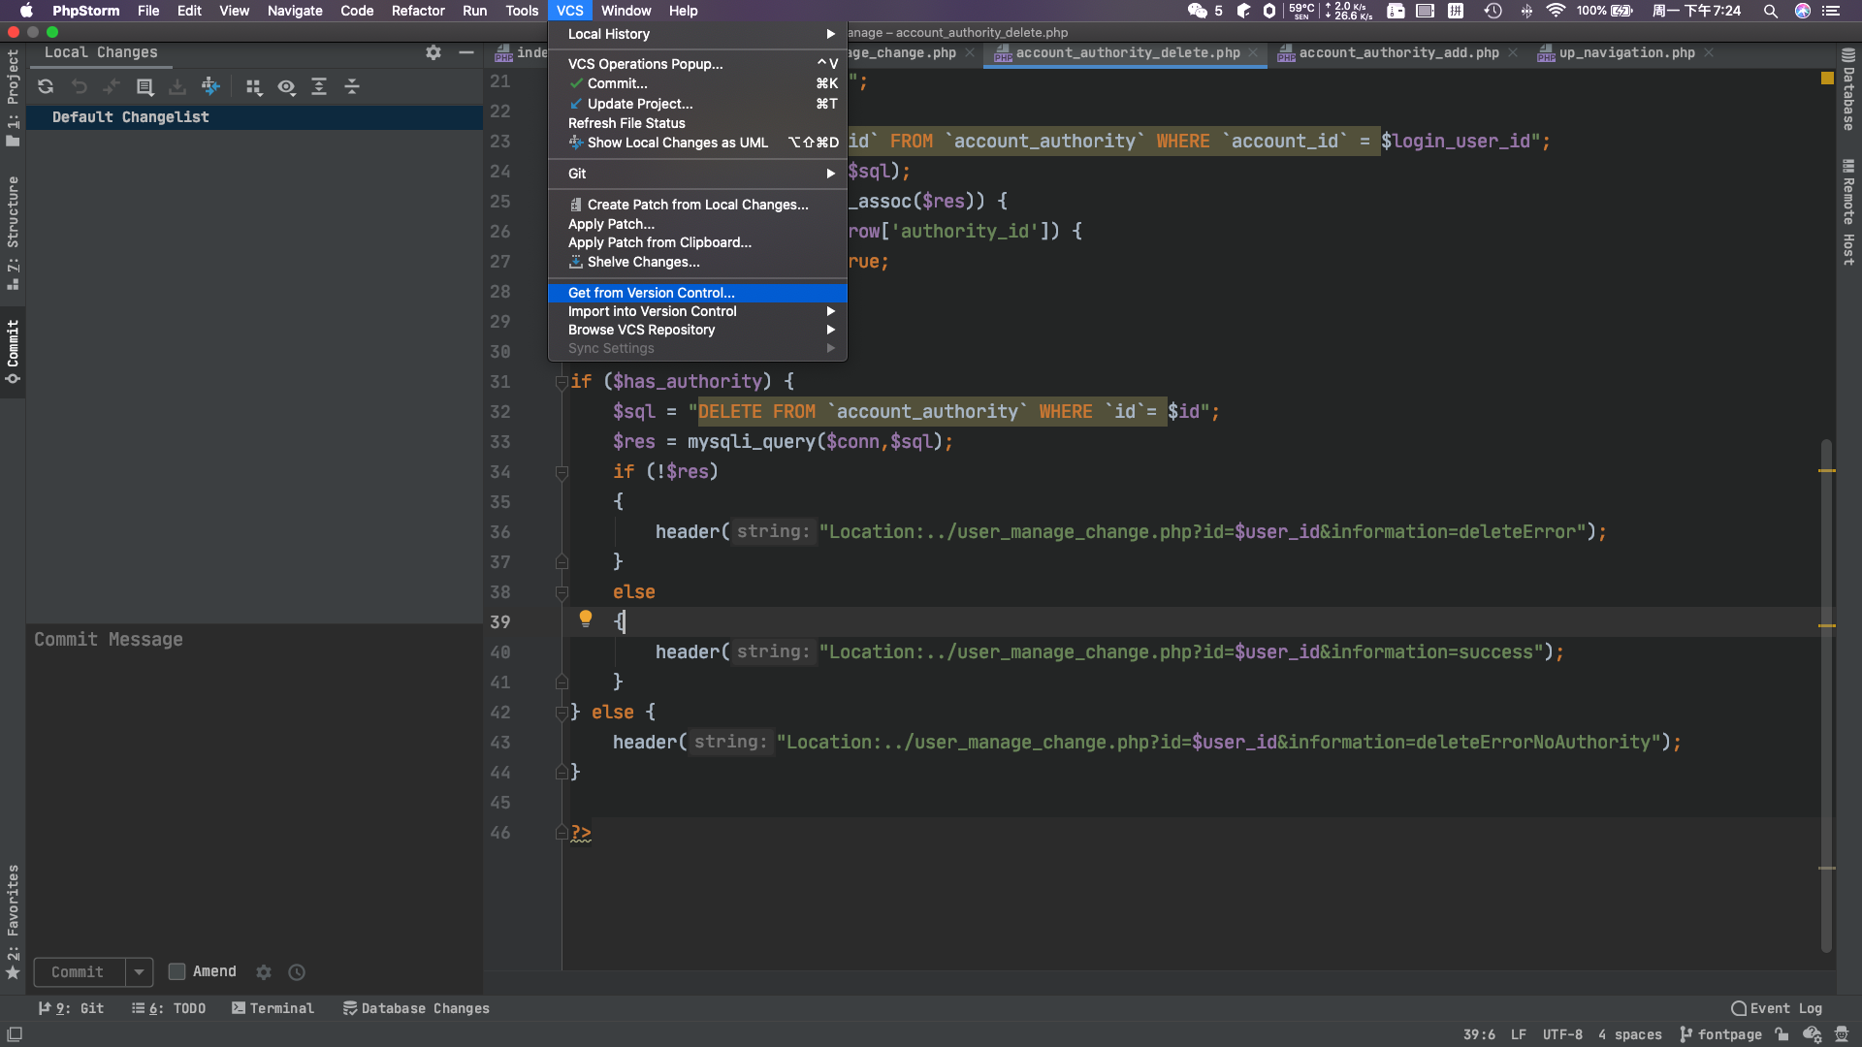This screenshot has width=1862, height=1047.
Task: Open the Commit button dropdown arrow
Action: (x=139, y=971)
